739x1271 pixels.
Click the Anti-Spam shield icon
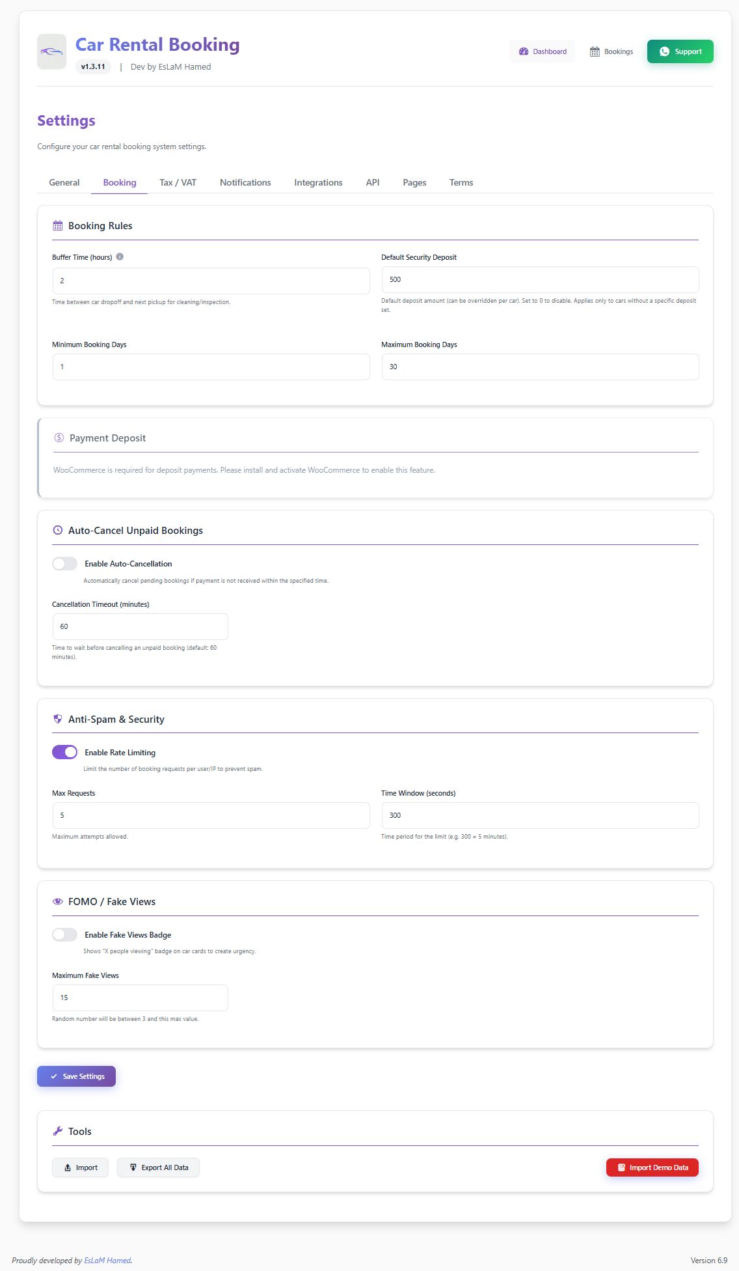coord(58,719)
